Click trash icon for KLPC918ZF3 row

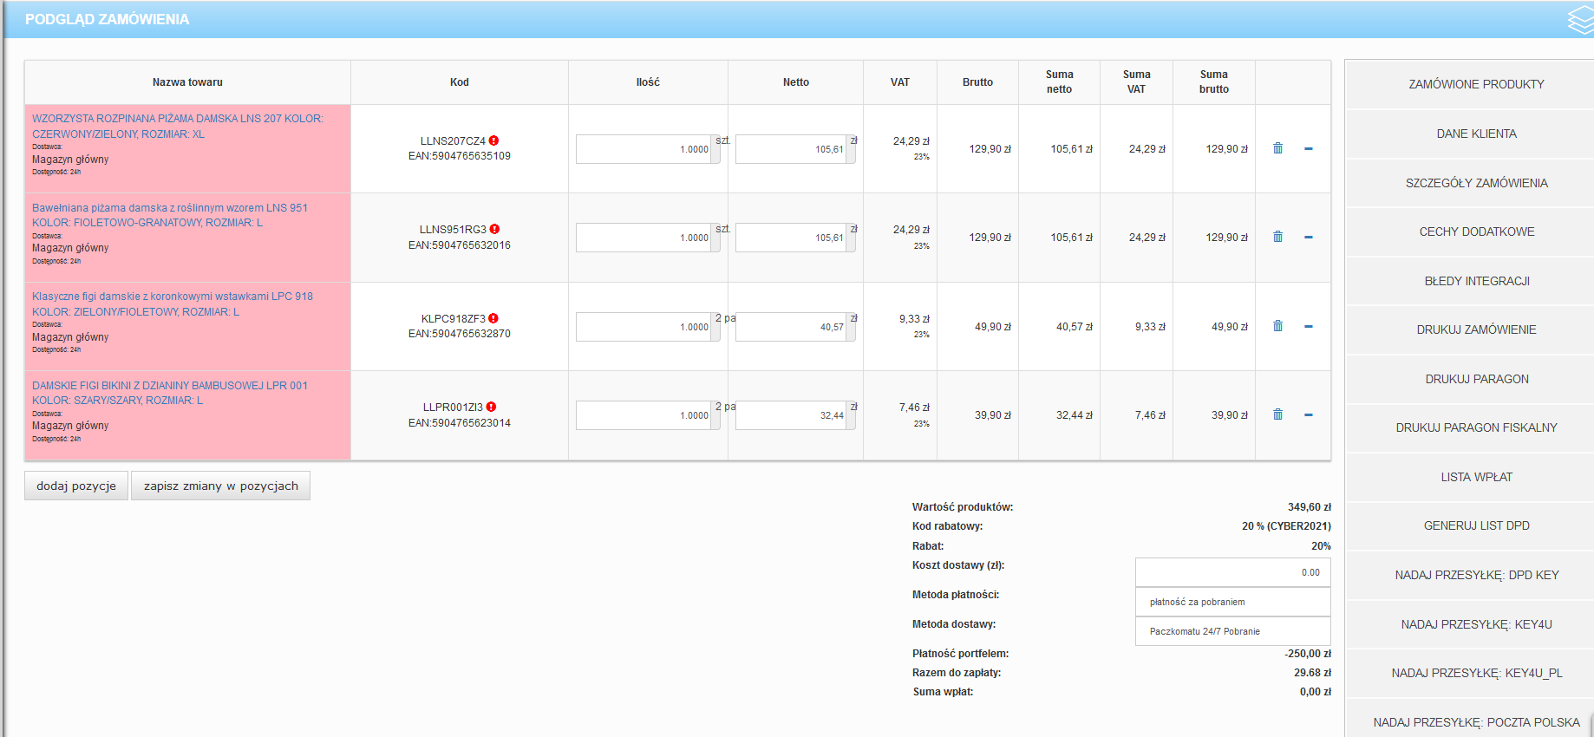click(x=1277, y=326)
